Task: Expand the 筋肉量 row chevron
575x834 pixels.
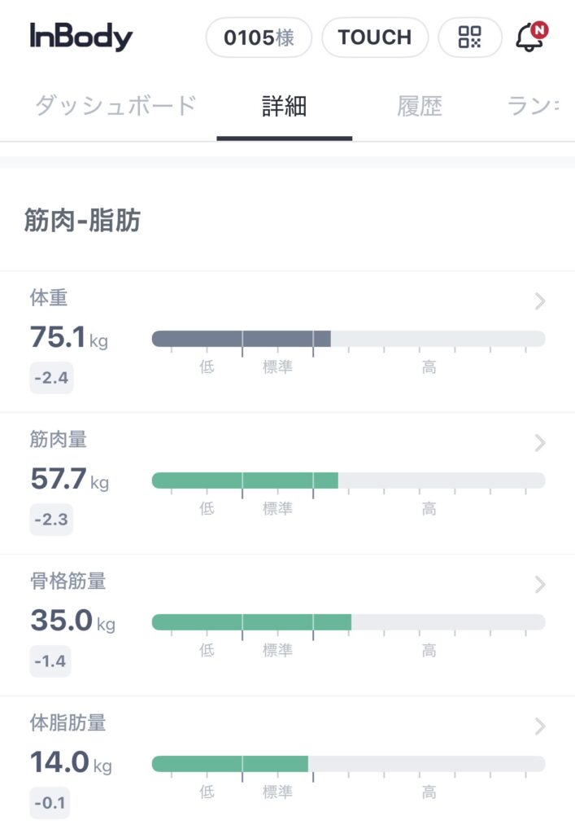Action: click(539, 443)
